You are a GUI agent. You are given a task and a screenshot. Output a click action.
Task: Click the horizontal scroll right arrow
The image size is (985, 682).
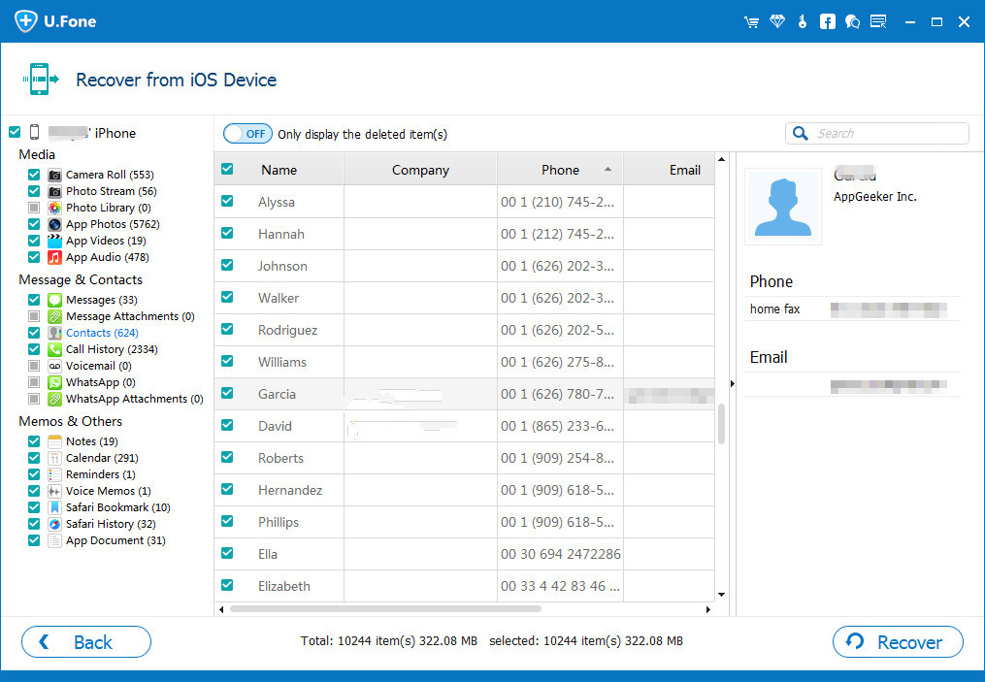tap(708, 609)
